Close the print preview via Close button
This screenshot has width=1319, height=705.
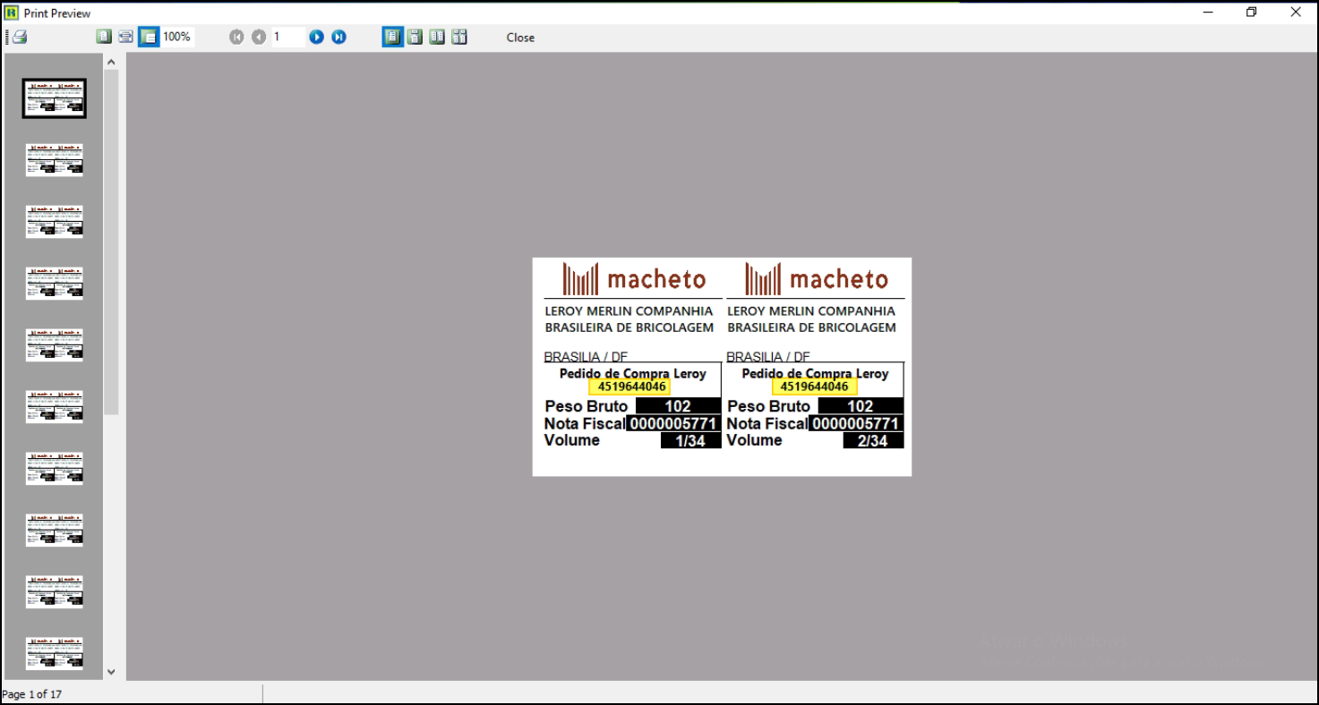click(520, 38)
